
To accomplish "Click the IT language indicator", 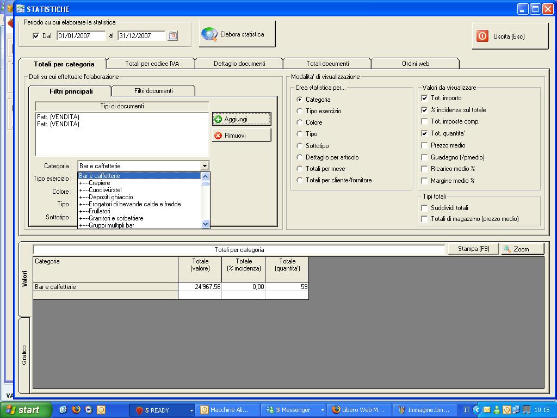I will (466, 410).
